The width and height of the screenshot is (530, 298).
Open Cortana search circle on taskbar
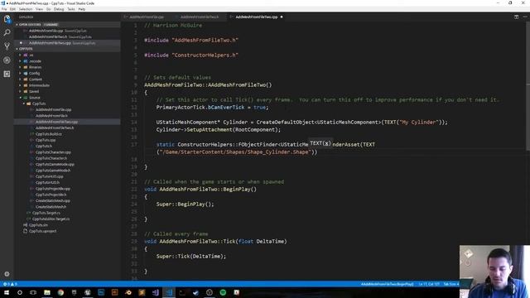(x=20, y=292)
